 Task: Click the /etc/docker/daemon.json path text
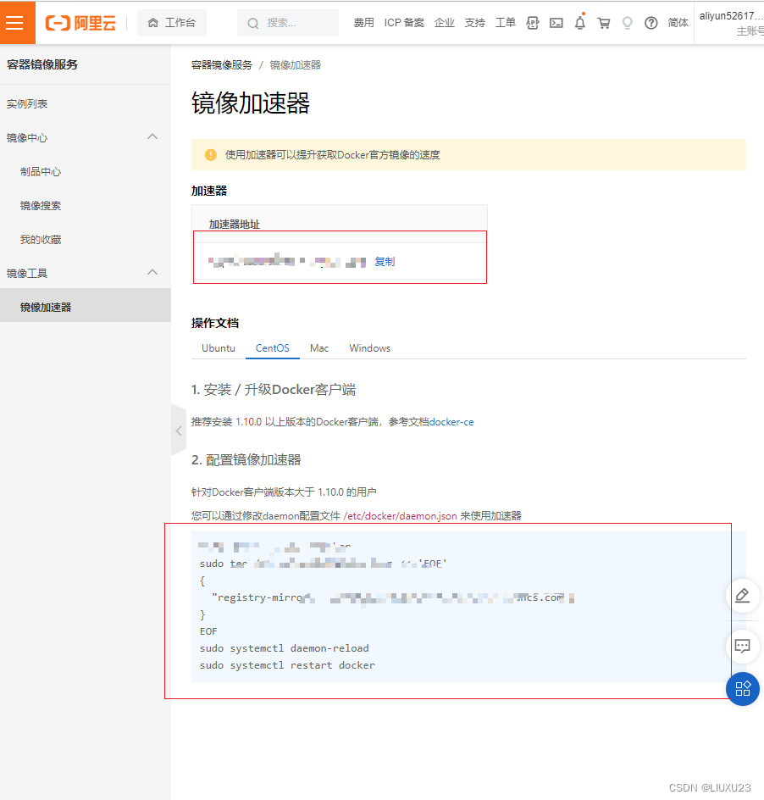[401, 516]
